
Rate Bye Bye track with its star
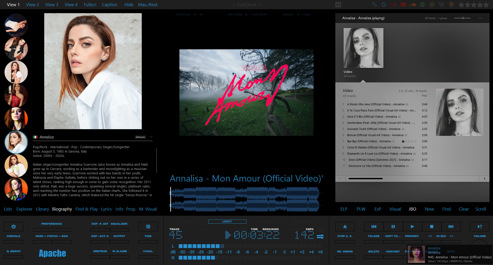(x=403, y=141)
